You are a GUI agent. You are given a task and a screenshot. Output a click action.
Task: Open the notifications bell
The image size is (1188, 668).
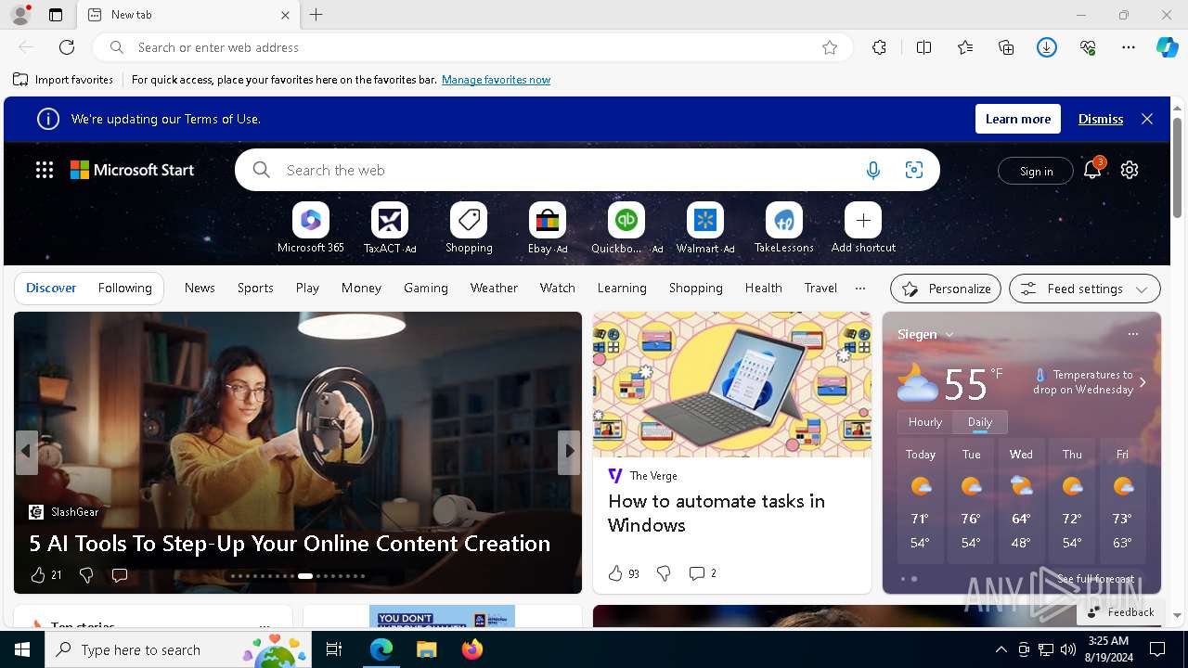[x=1092, y=169]
